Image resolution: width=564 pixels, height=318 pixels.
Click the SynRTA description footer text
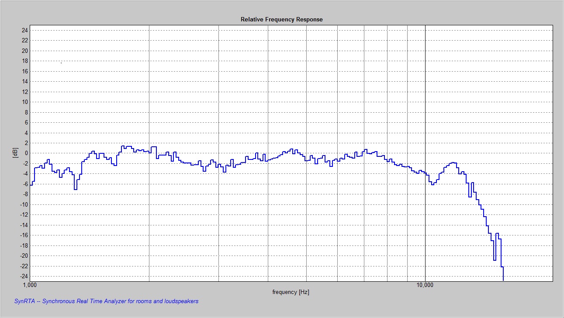click(x=107, y=301)
